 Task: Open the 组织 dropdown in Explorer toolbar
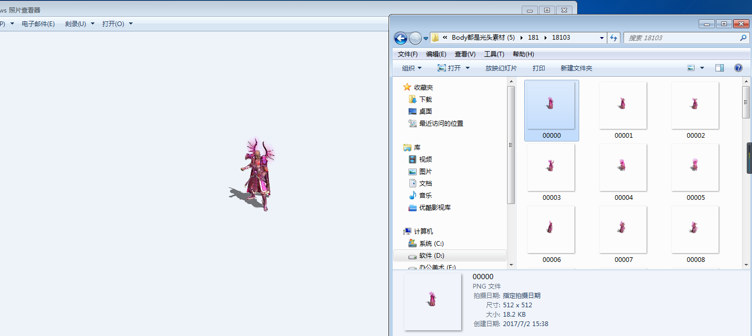[412, 68]
